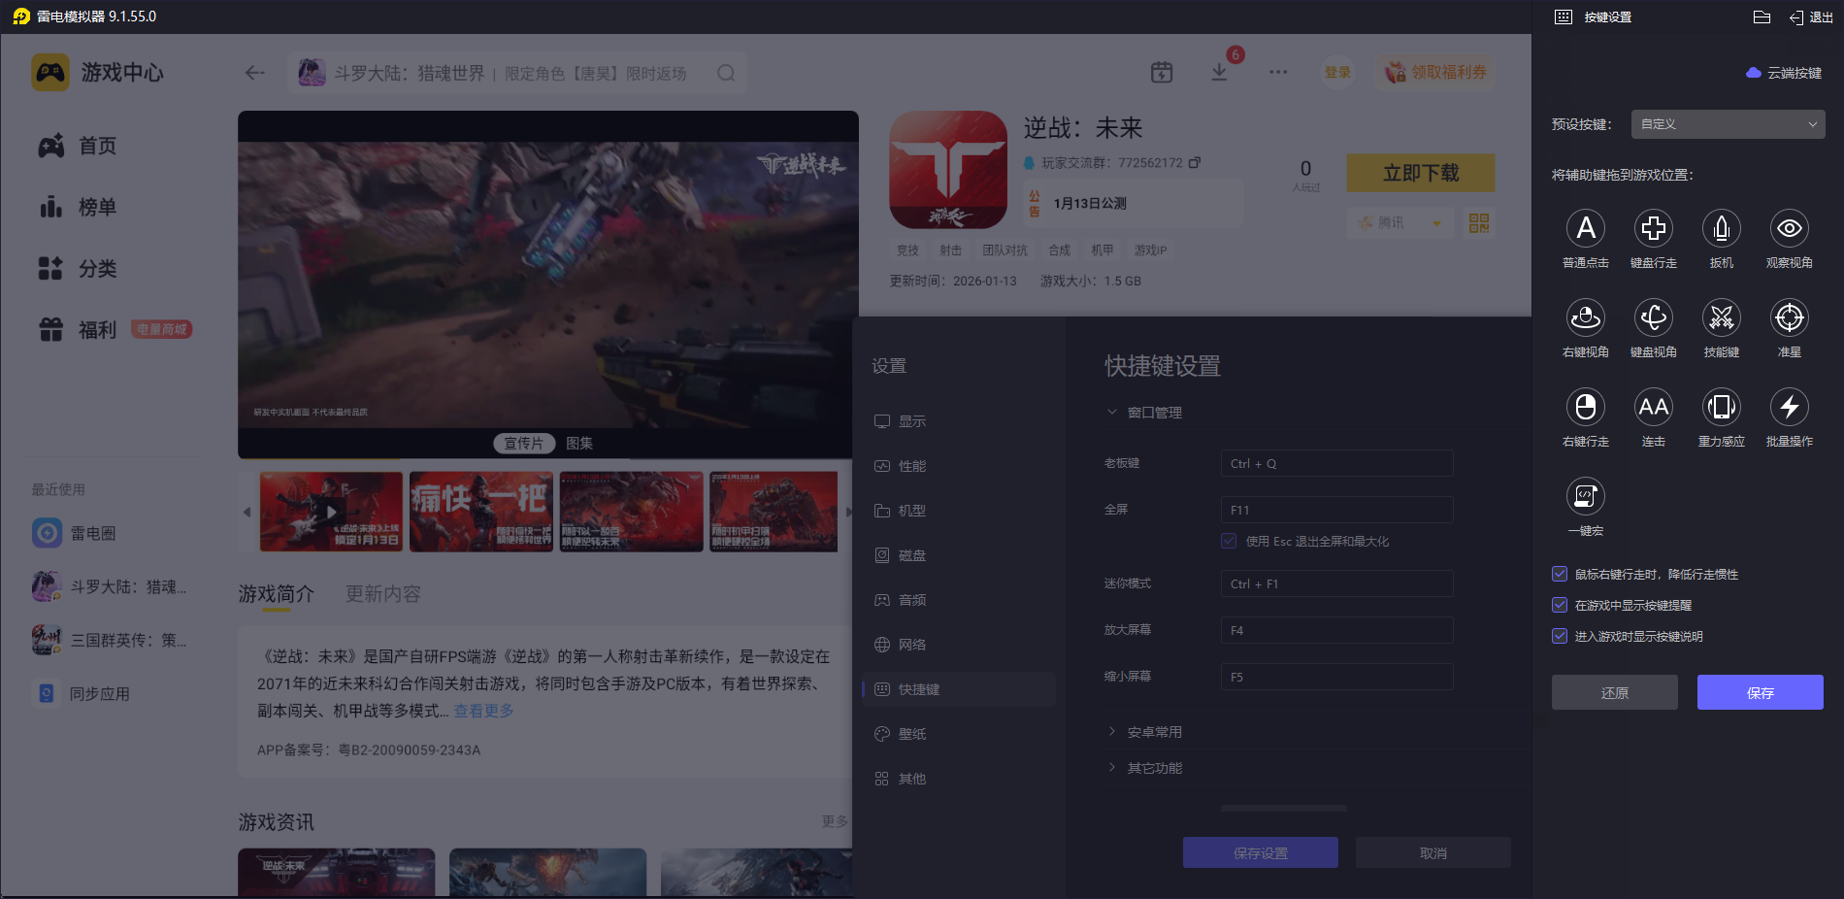
Task: Click 取消 in the settings dialog
Action: 1433,852
